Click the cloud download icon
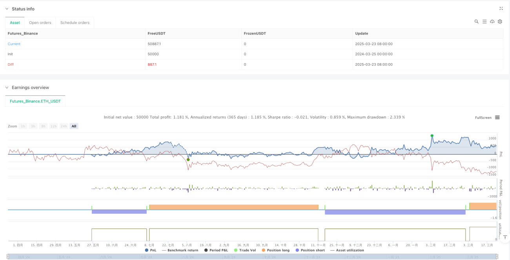 492,22
